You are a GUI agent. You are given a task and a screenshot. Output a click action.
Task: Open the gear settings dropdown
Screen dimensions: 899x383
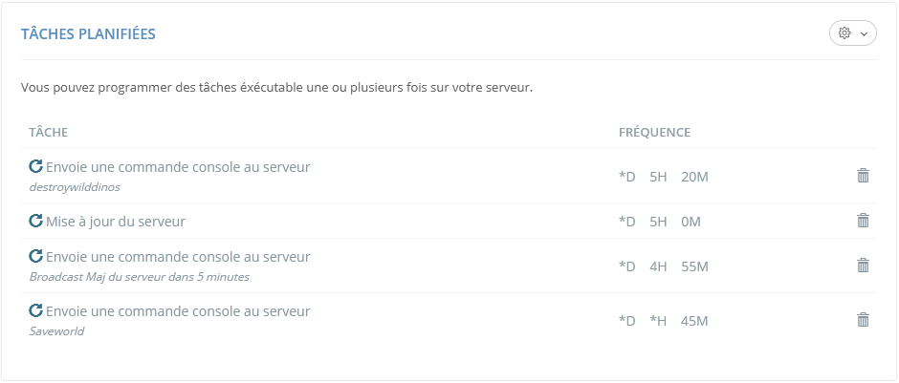coord(852,33)
